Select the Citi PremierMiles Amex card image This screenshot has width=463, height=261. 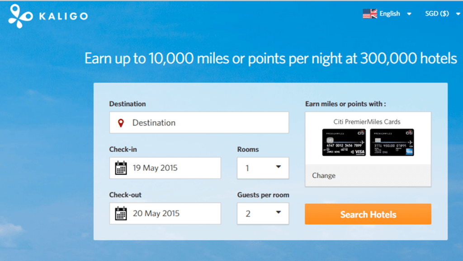(392, 142)
